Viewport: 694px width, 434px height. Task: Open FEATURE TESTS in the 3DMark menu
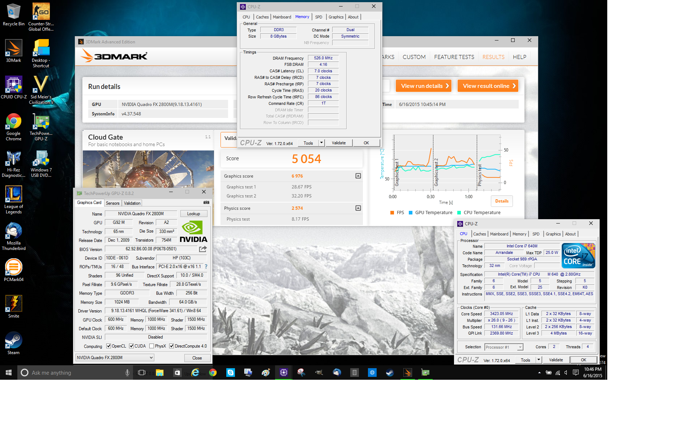click(454, 57)
